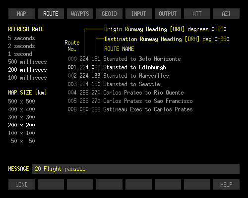Select route Stansted to Belo Horizonte

pyautogui.click(x=124, y=59)
